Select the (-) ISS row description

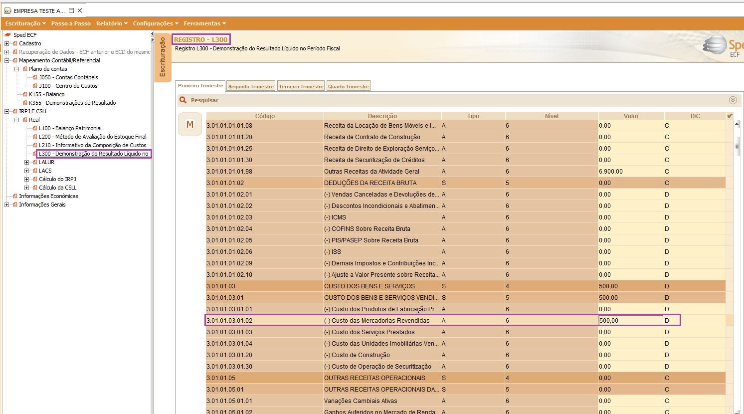pyautogui.click(x=333, y=252)
